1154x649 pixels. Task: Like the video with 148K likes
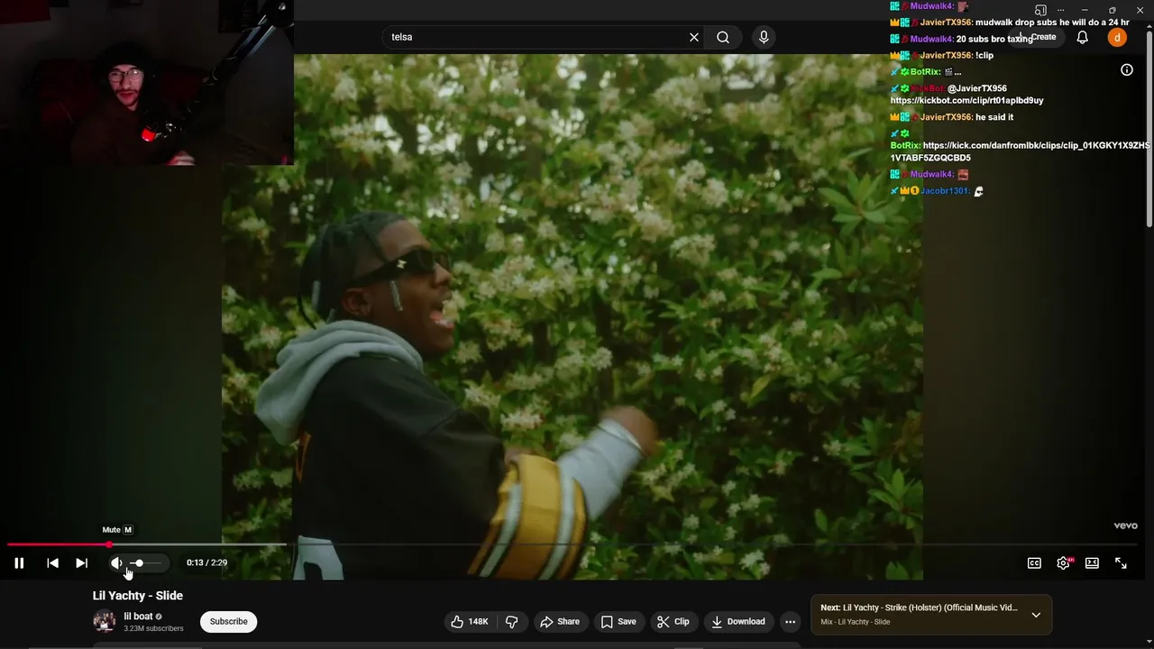pos(470,621)
